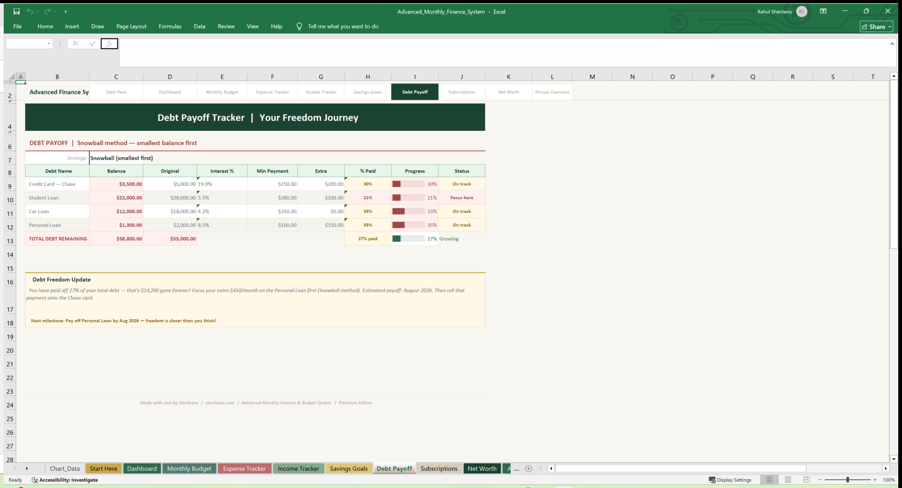The image size is (902, 488).
Task: Click the Enter checkmark icon in formula bar
Action: (92, 44)
